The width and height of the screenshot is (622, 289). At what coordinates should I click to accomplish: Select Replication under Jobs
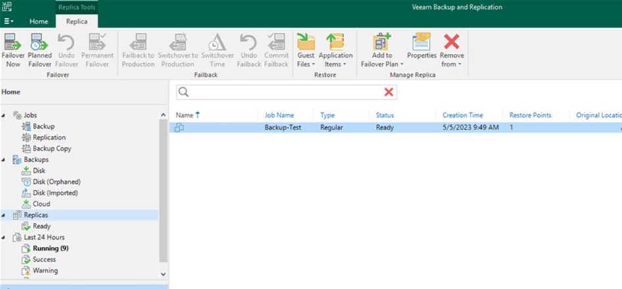point(49,137)
